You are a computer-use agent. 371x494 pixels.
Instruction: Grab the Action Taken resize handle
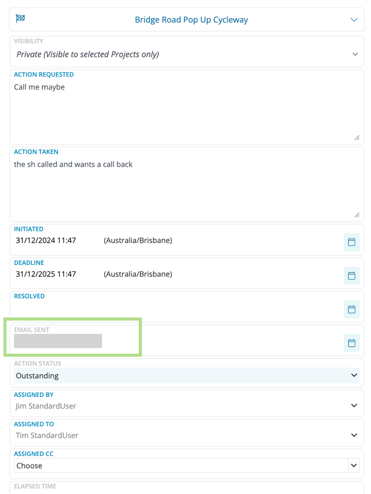click(357, 215)
